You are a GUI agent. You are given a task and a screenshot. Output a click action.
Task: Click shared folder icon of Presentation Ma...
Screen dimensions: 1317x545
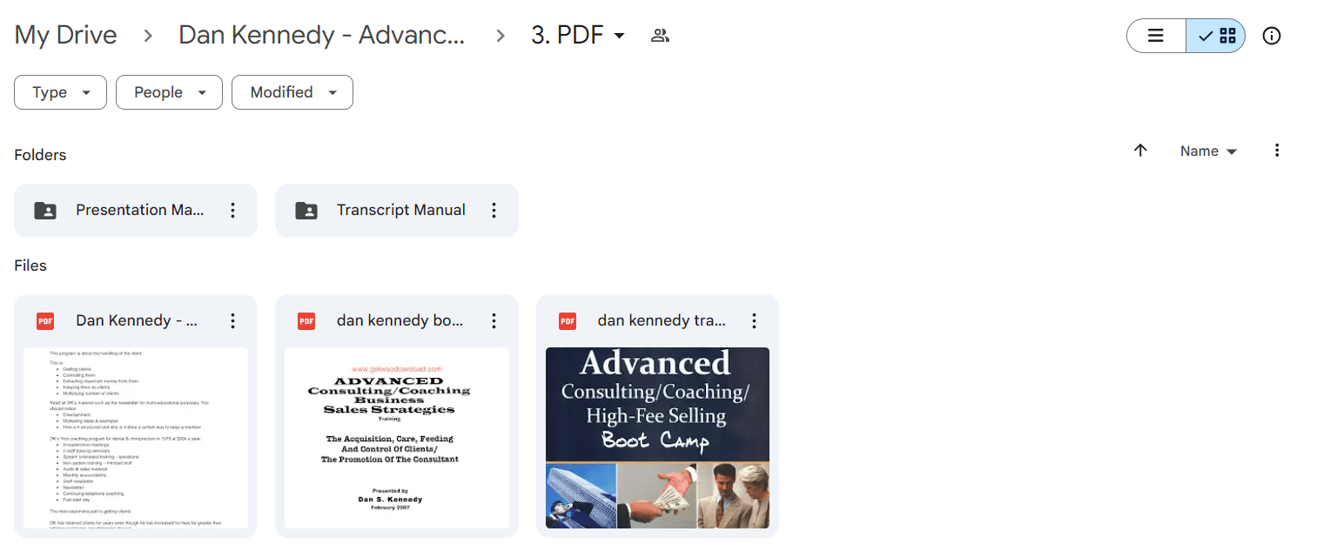[x=45, y=210]
